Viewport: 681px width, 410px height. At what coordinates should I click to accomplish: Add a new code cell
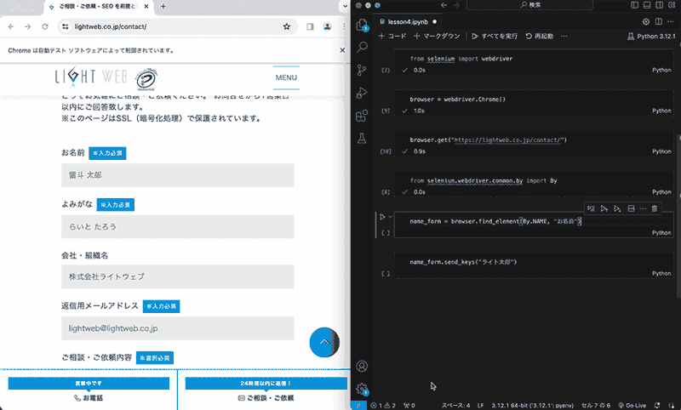392,36
